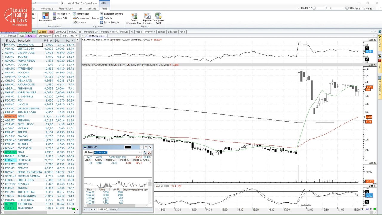The width and height of the screenshot is (382, 215).
Task: Click Símbolo column header
Action: pyautogui.click(x=10, y=40)
